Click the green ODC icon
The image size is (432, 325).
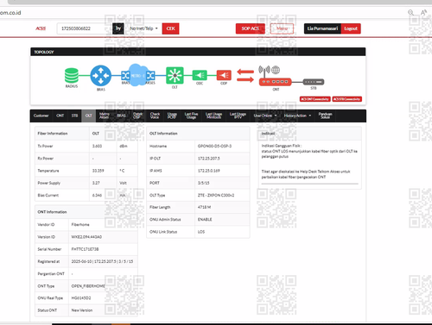point(200,76)
